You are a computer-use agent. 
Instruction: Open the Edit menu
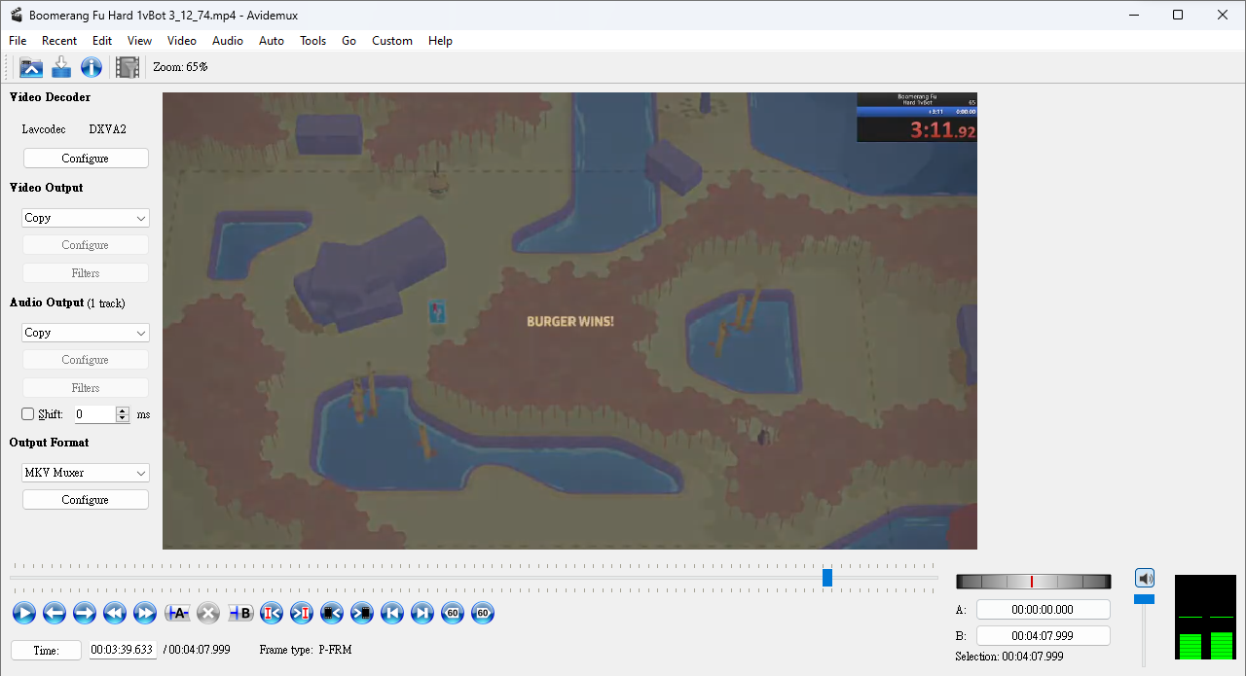[x=102, y=41]
